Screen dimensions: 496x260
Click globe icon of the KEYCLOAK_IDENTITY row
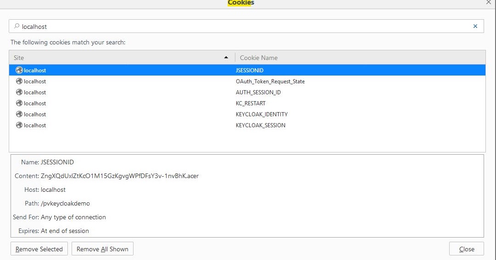coord(19,114)
